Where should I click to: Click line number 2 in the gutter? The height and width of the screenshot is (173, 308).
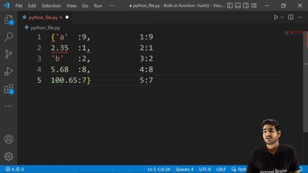click(x=39, y=48)
